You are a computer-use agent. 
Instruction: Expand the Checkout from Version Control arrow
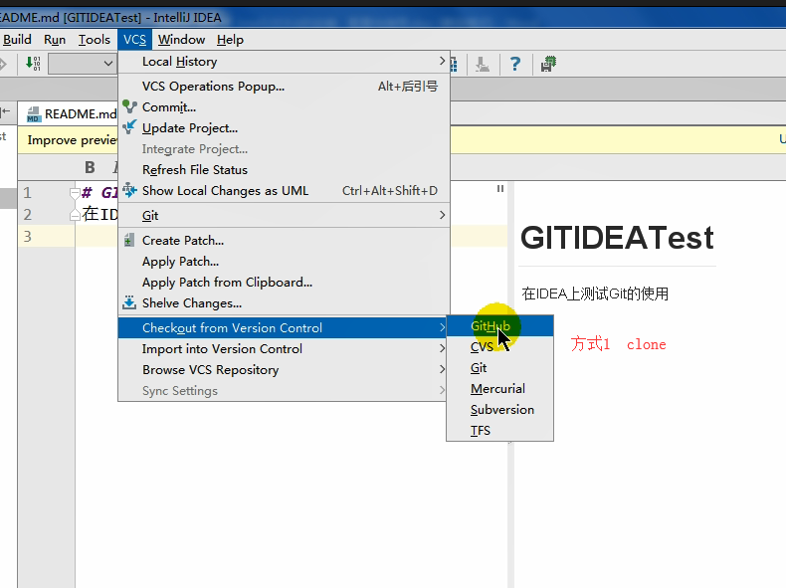pyautogui.click(x=442, y=328)
